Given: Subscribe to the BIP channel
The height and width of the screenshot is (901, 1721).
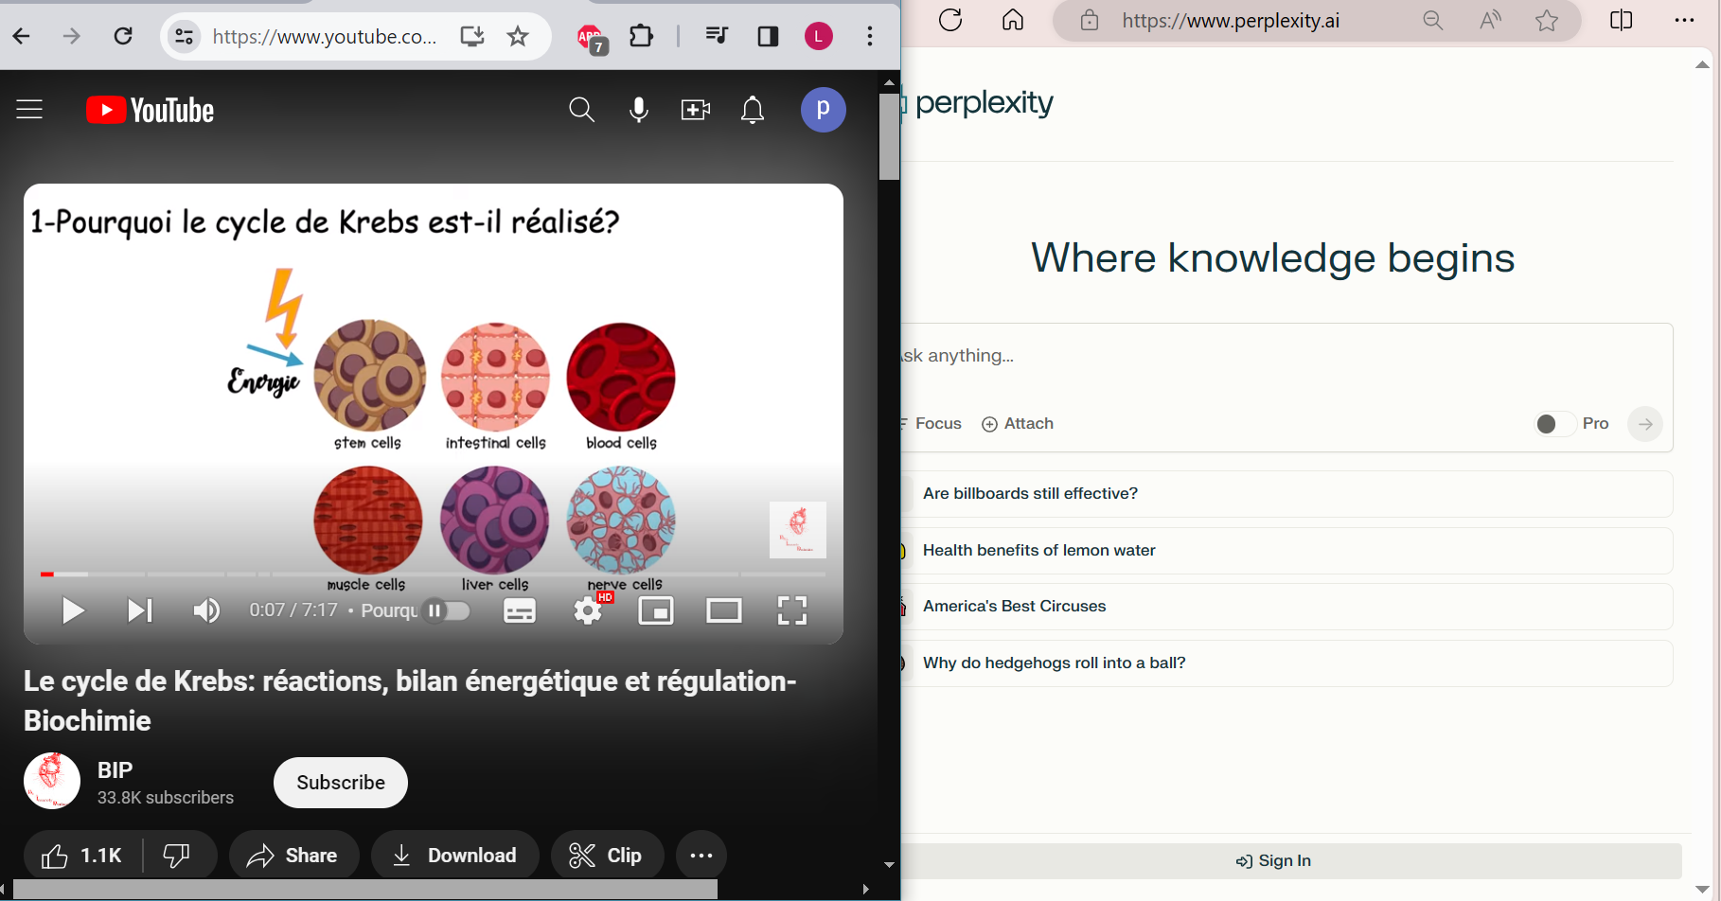Looking at the screenshot, I should 341,783.
